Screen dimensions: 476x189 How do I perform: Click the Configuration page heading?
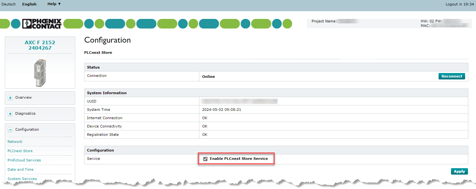pyautogui.click(x=108, y=40)
